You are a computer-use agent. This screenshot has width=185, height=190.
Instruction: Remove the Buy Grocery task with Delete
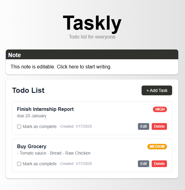159,164
